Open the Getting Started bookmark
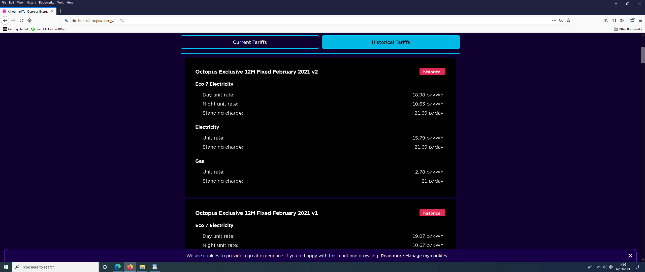Screen dimensions: 645x272 [x=16, y=29]
